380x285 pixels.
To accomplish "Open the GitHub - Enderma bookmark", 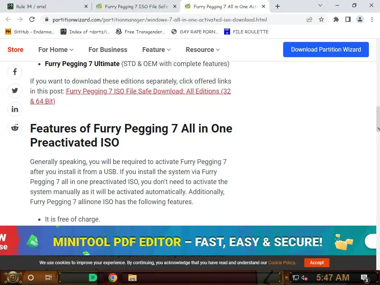I will pyautogui.click(x=30, y=32).
